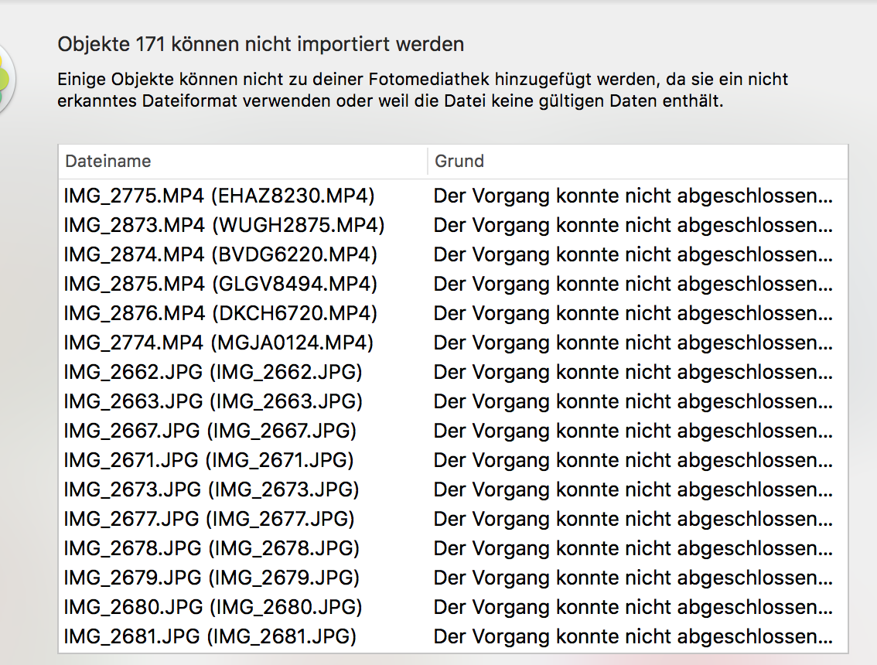This screenshot has height=665, width=877.
Task: Select IMG_2876.MP4 (DKCH6720.MP4) in list
Action: [220, 314]
